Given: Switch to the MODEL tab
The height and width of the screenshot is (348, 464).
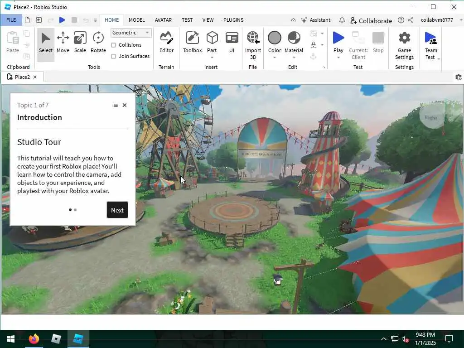Looking at the screenshot, I should coord(137,20).
